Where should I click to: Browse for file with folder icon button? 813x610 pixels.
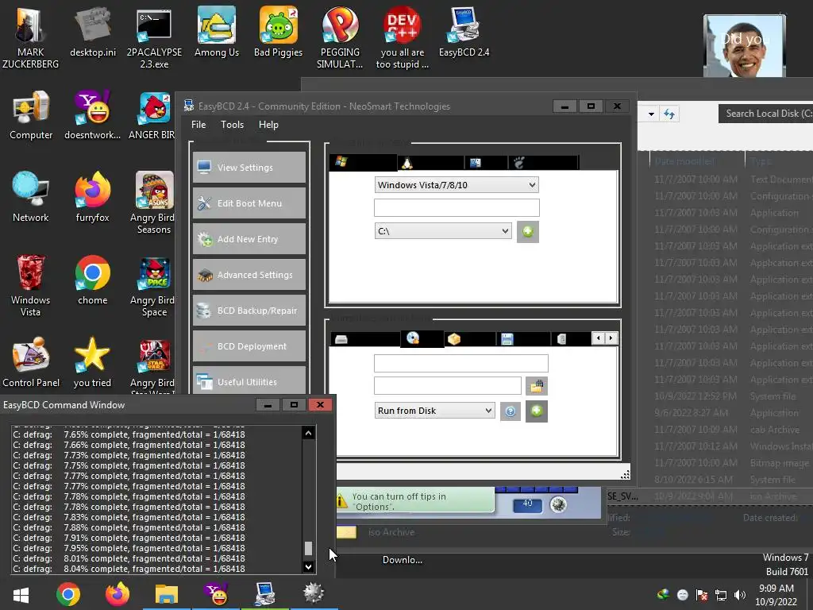click(536, 386)
